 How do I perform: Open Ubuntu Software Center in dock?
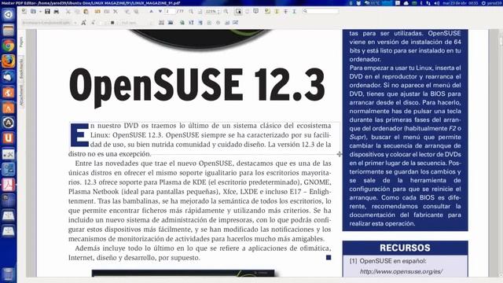(9, 108)
